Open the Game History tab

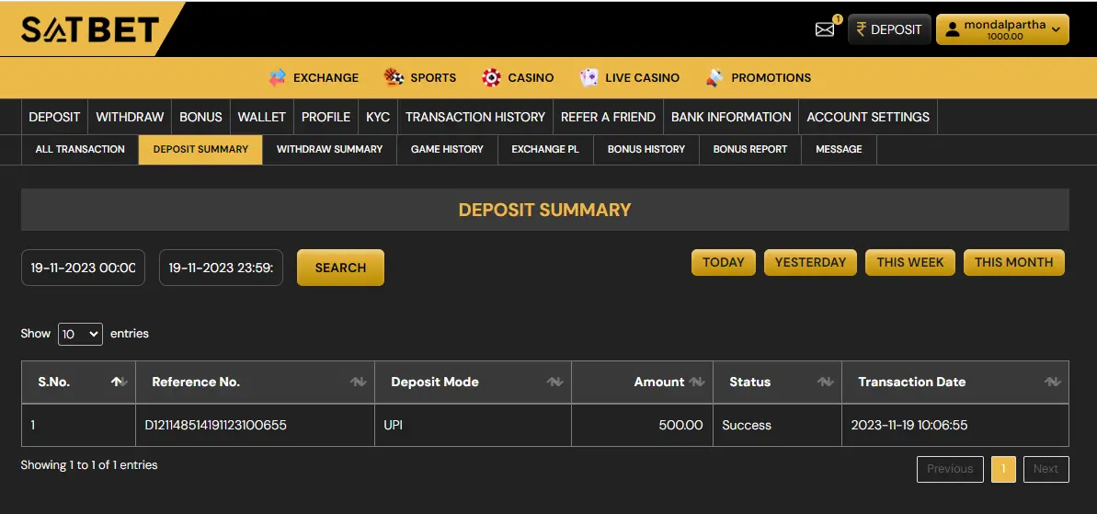(x=447, y=149)
